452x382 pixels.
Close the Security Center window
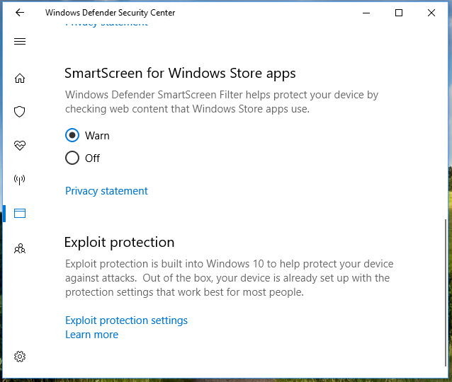(x=431, y=13)
